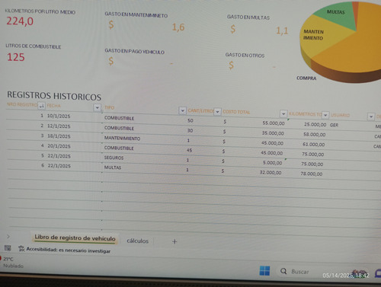
Task: Click the COMPRA pie chart label
Action: (x=306, y=78)
